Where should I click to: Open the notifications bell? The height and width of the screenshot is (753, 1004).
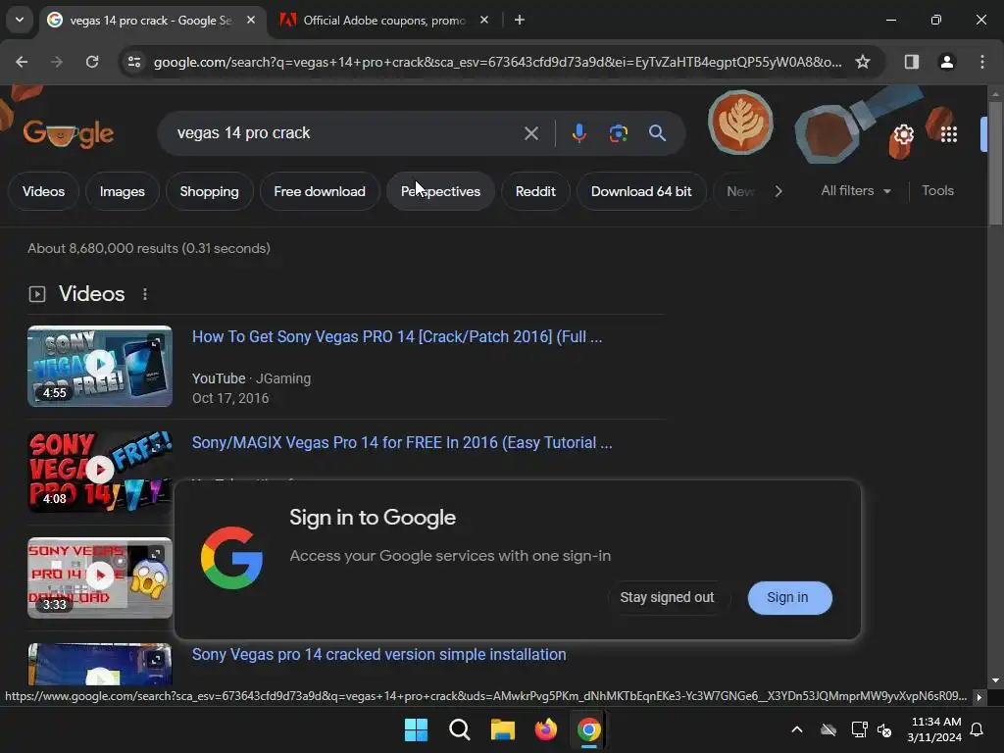point(977,729)
